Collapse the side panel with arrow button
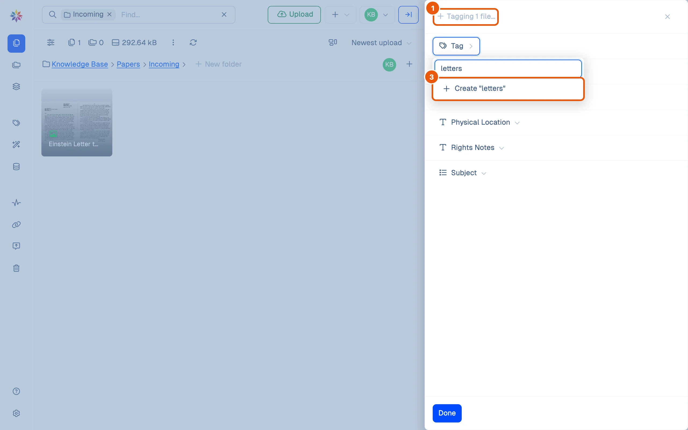 point(408,15)
